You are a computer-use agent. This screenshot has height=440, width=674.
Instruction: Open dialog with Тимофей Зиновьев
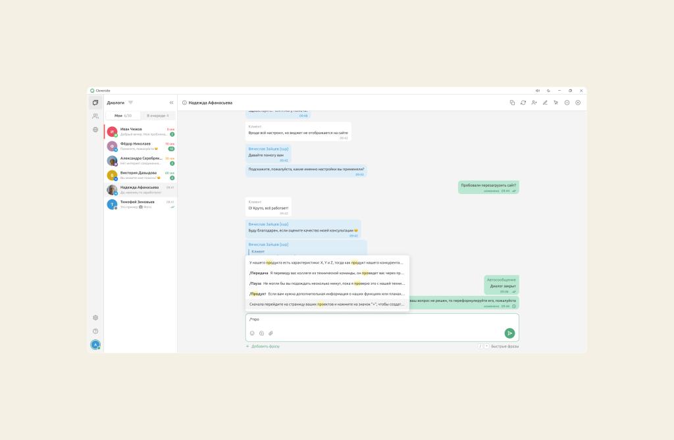pos(141,205)
